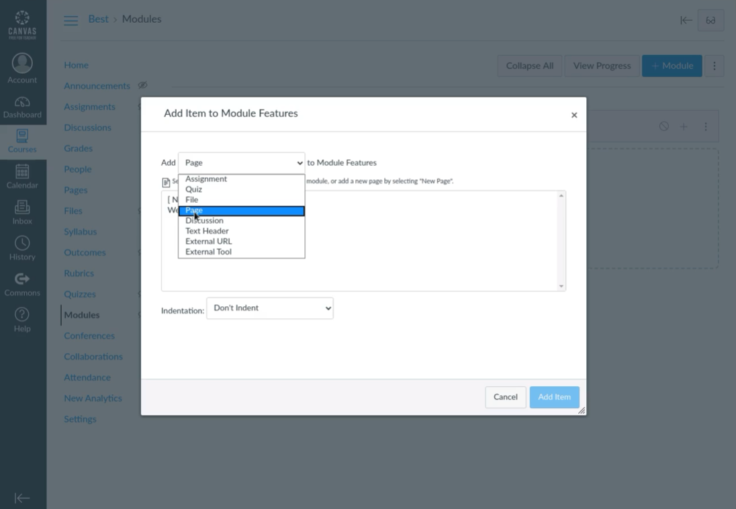736x509 pixels.
Task: Open the Indentation dropdown
Action: coord(270,308)
